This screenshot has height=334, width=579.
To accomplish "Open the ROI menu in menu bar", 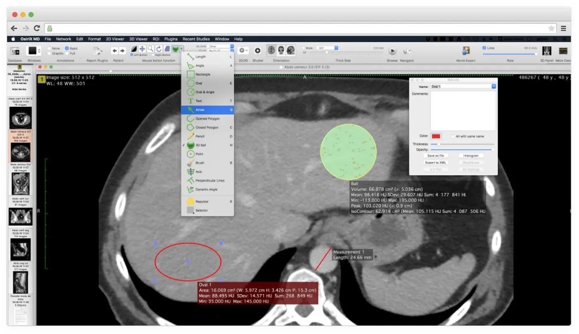I will pos(156,39).
